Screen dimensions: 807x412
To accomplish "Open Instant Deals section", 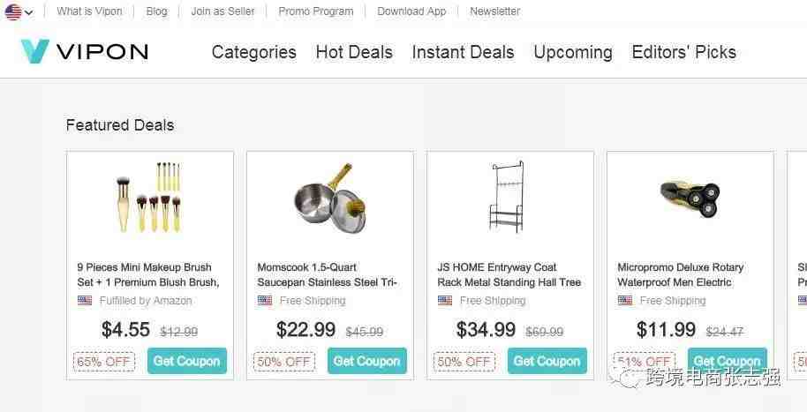I will (463, 52).
